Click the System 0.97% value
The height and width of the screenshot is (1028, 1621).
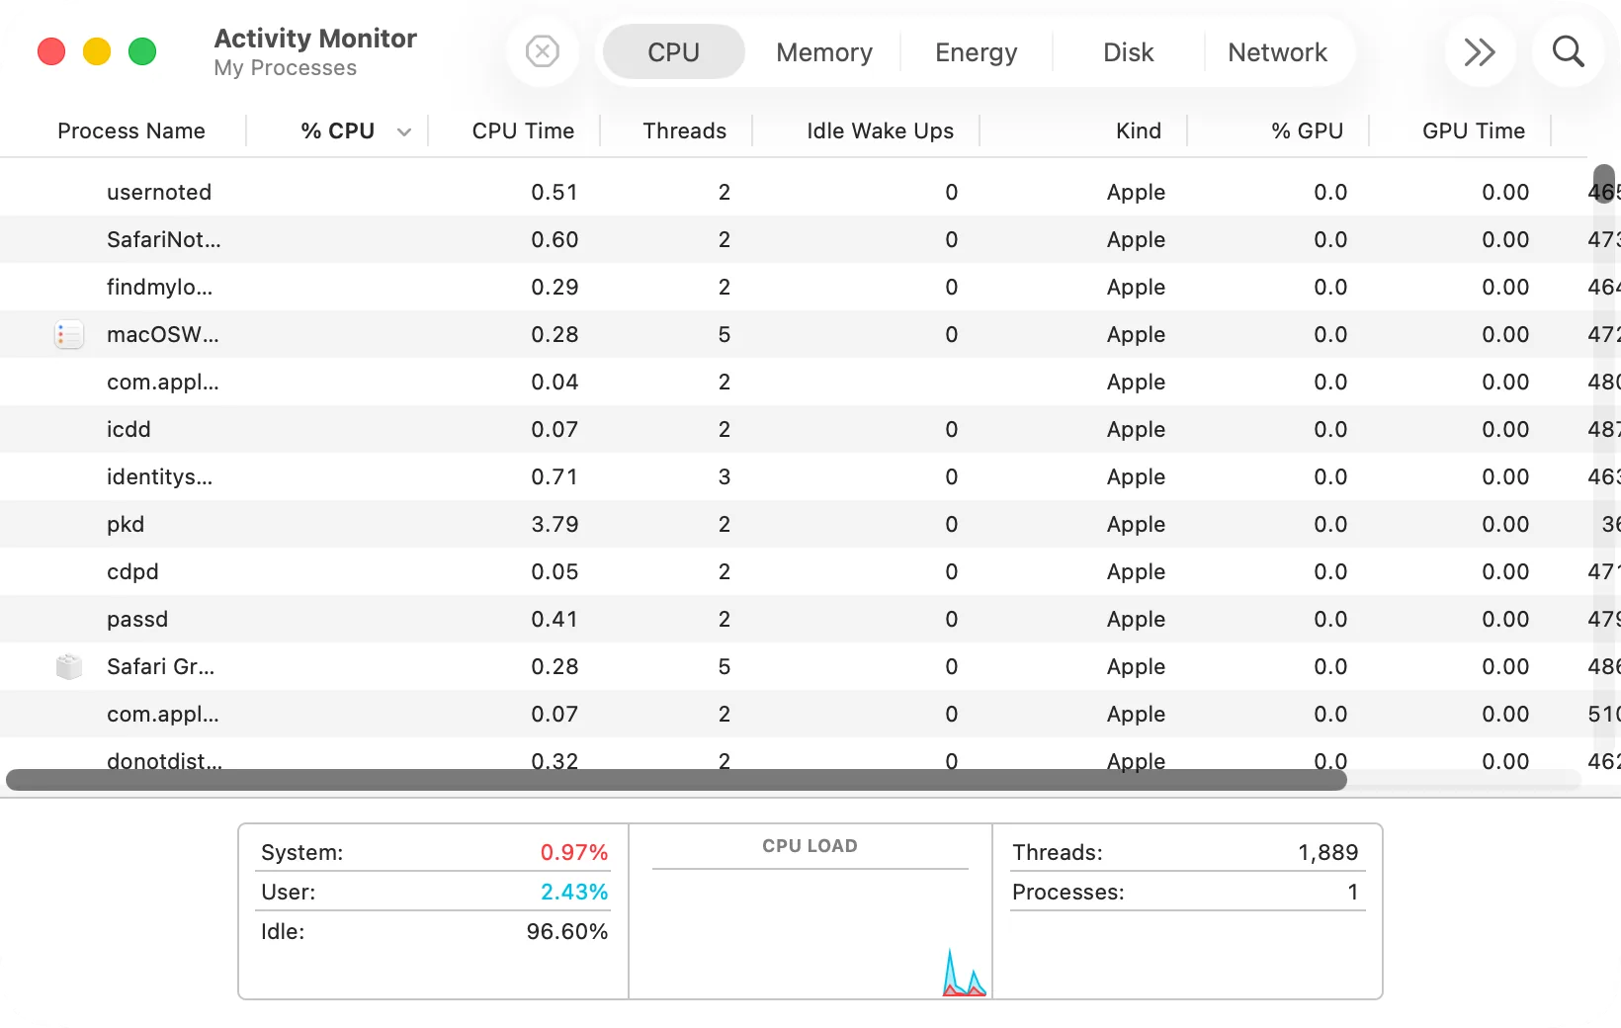(574, 852)
